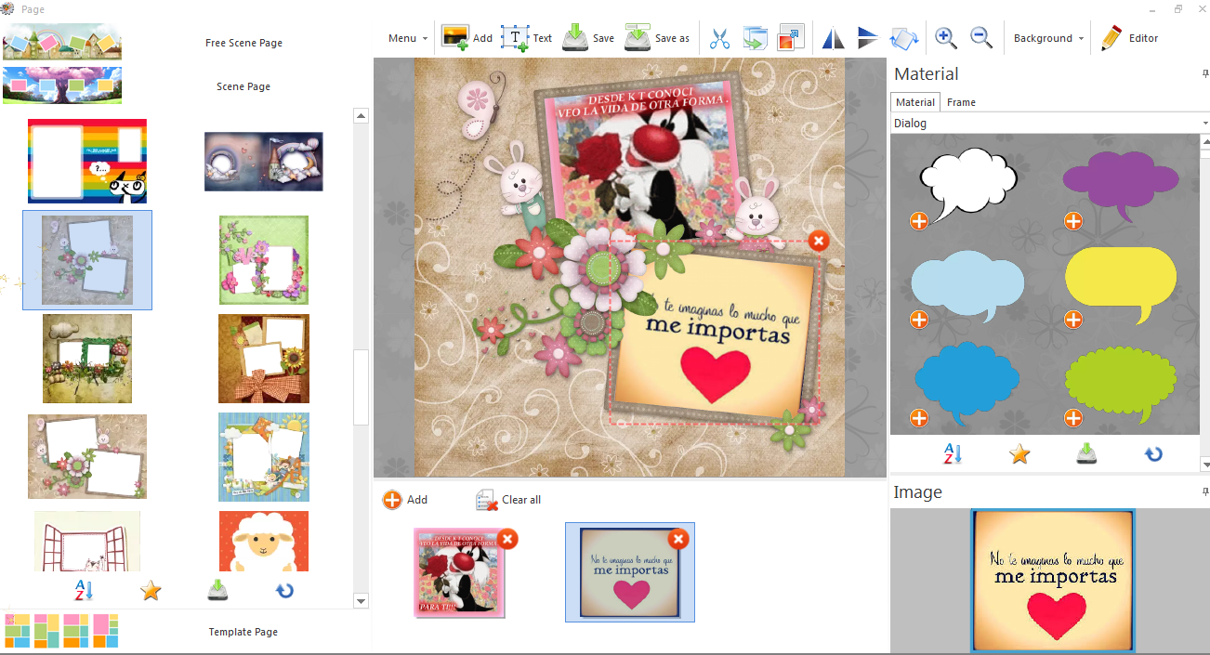Pin the Image panel
The width and height of the screenshot is (1210, 655).
(x=1205, y=491)
